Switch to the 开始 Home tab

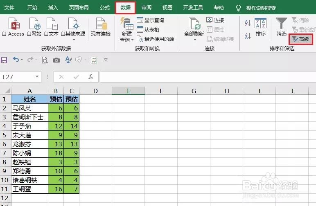[32, 8]
